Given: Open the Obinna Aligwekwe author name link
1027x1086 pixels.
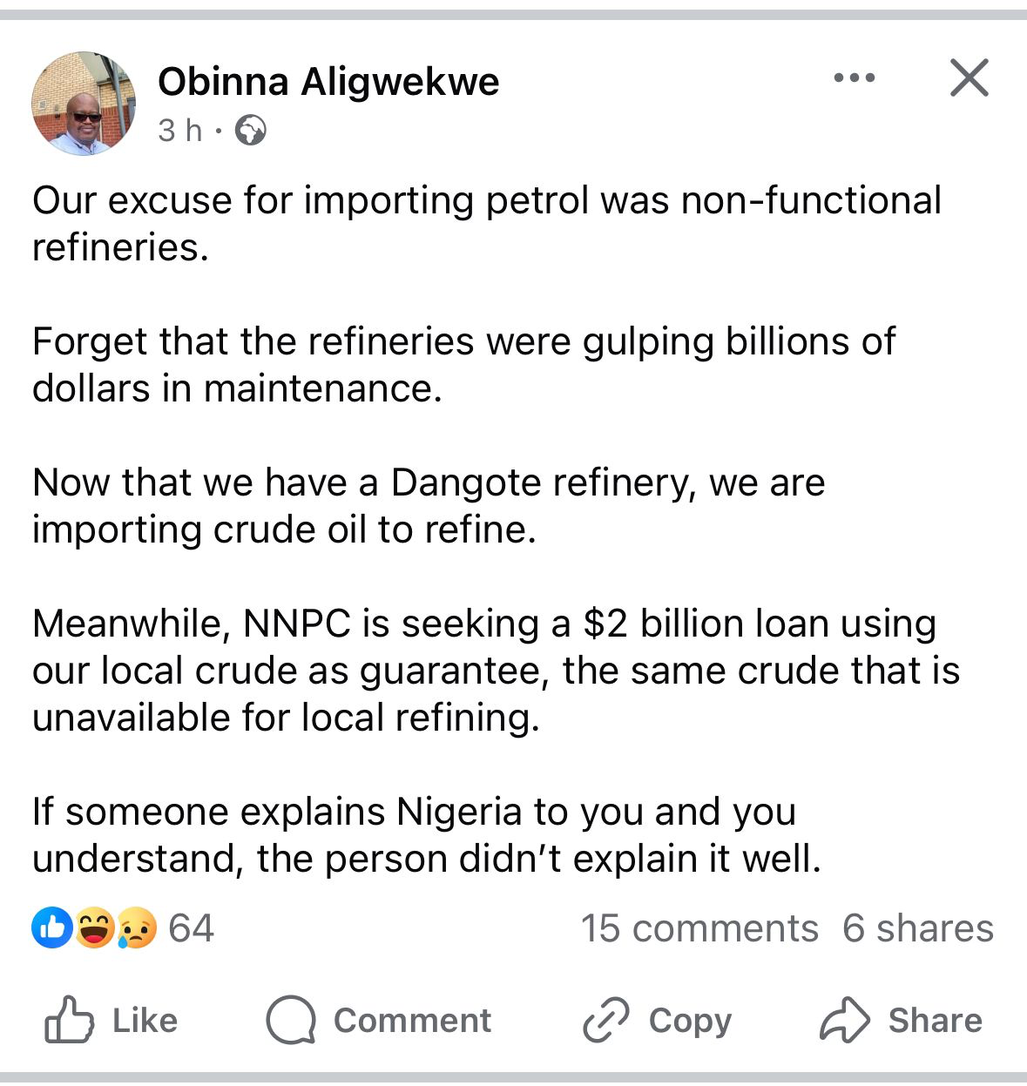Looking at the screenshot, I should (328, 82).
